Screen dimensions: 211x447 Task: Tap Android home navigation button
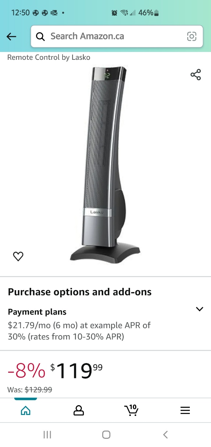click(106, 435)
